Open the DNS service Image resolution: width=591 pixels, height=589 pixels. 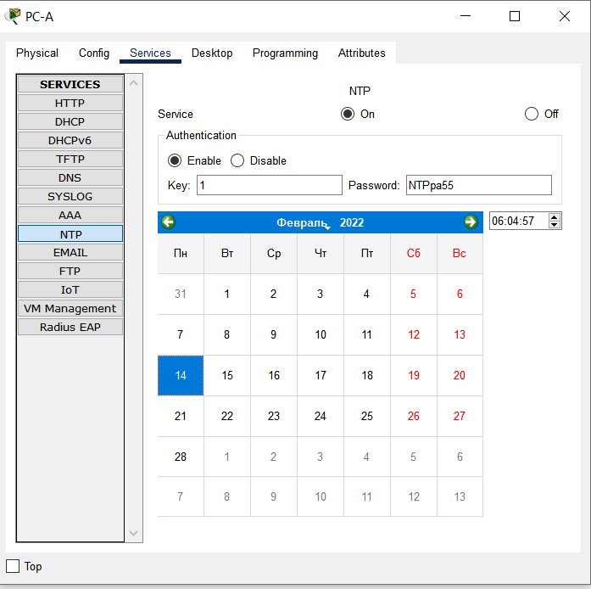click(70, 177)
